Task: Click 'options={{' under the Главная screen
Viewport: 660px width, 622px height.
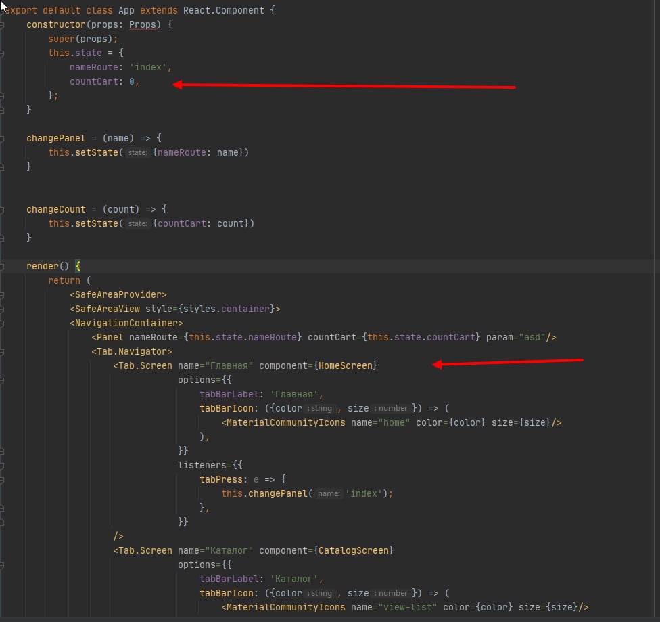Action: (205, 380)
